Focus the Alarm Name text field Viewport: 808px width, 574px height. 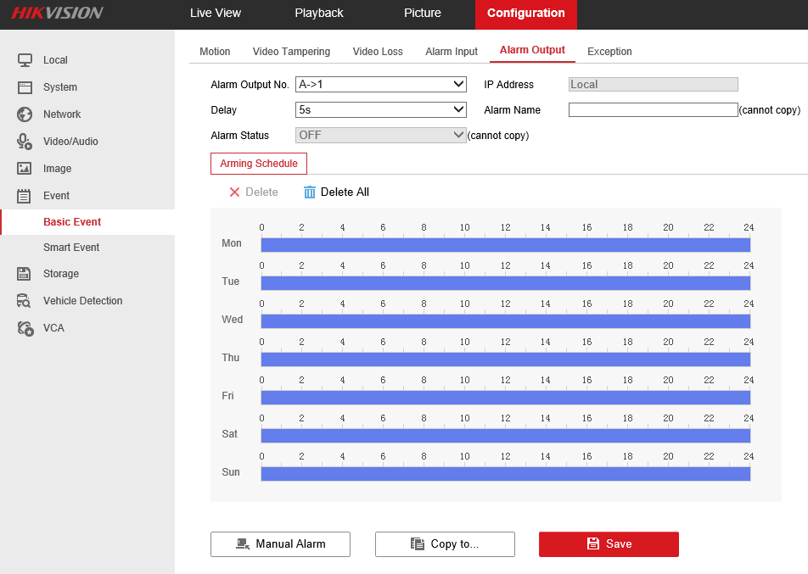click(x=653, y=110)
